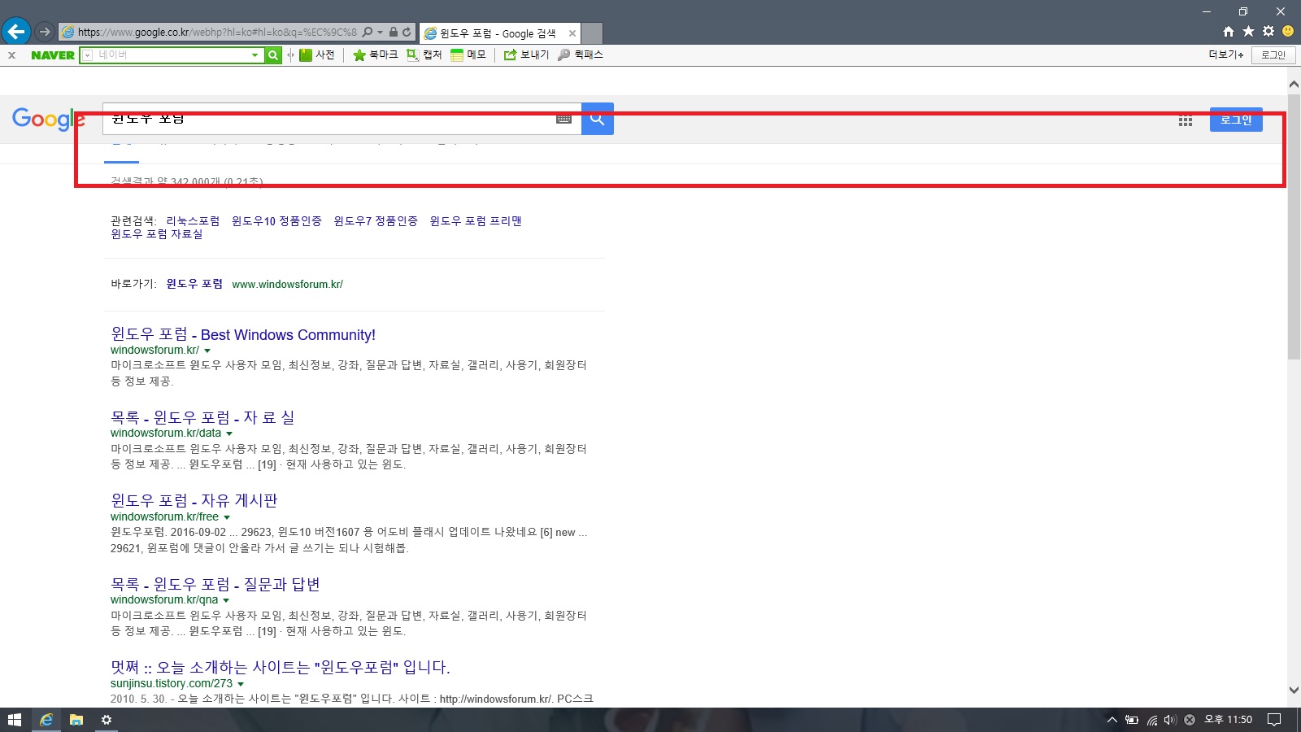Expand dropdown arrow beside windowsforum.kr/data
This screenshot has width=1301, height=732.
click(229, 434)
